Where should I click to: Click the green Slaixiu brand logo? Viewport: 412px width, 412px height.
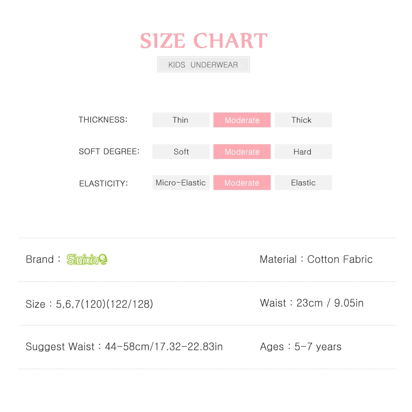click(x=87, y=259)
